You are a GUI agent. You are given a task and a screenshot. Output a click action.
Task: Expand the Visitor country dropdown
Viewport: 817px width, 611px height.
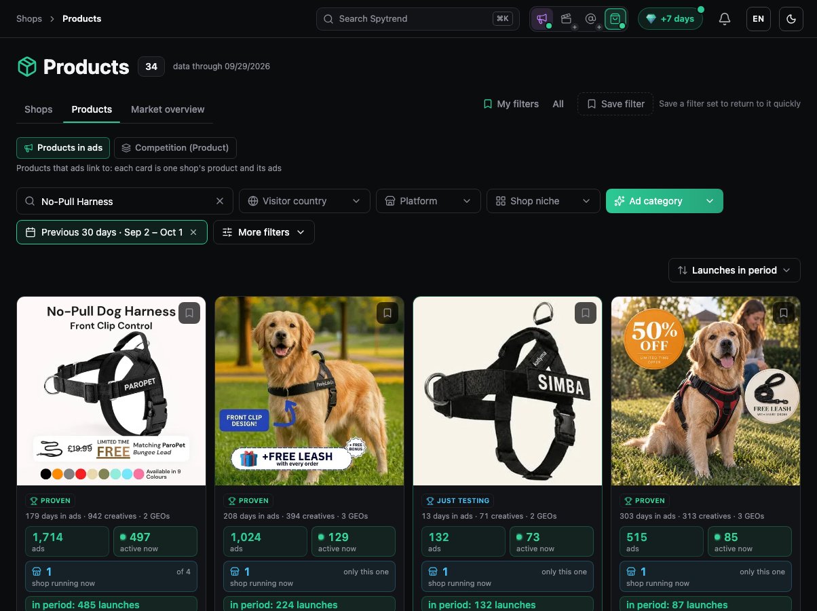pos(304,201)
